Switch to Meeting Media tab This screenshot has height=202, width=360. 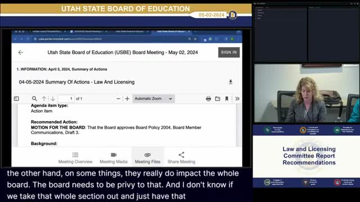[x=114, y=158]
